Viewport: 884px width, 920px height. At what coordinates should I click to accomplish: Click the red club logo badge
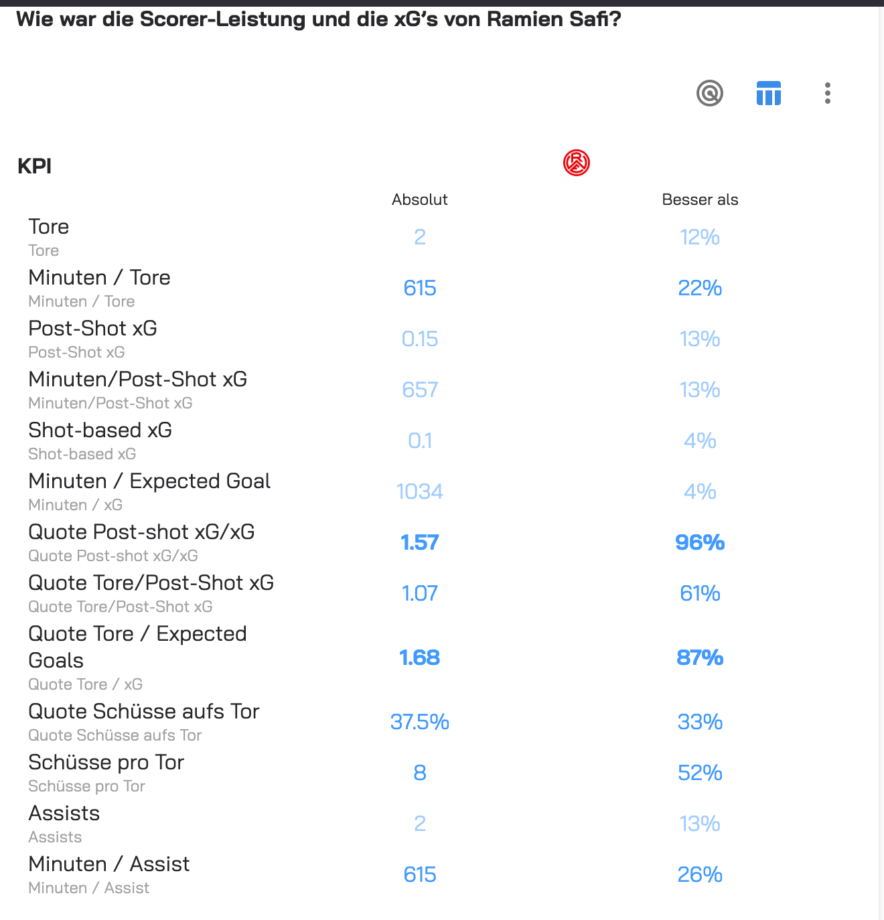pos(577,163)
